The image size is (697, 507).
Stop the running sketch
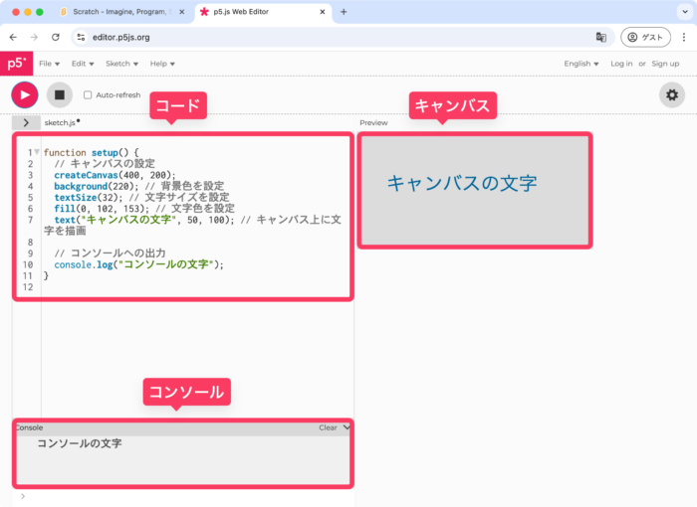pyautogui.click(x=60, y=94)
